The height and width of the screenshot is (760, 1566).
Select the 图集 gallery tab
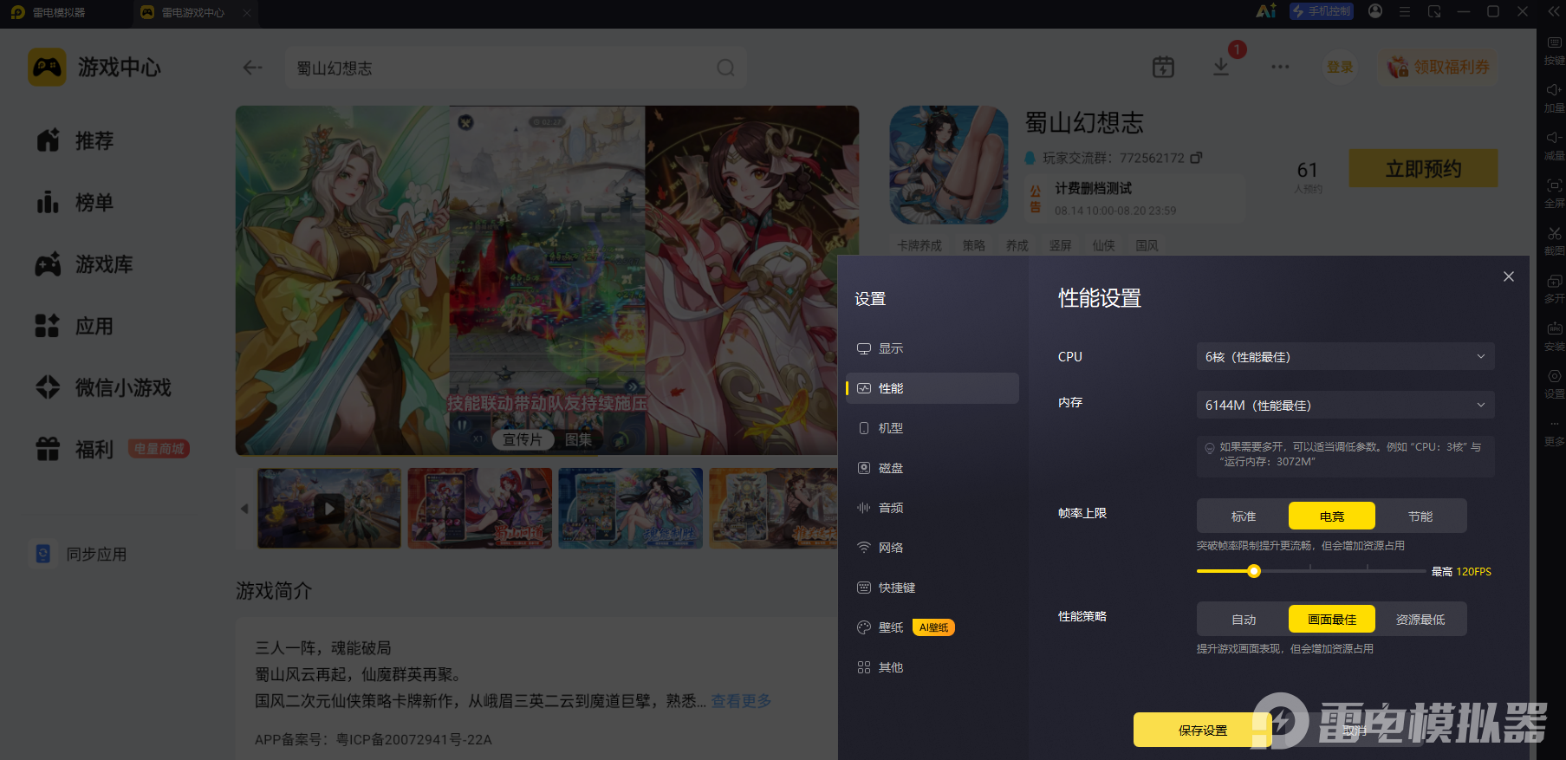pos(578,439)
